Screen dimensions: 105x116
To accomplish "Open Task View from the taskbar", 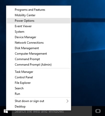I will (x=98, y=111).
